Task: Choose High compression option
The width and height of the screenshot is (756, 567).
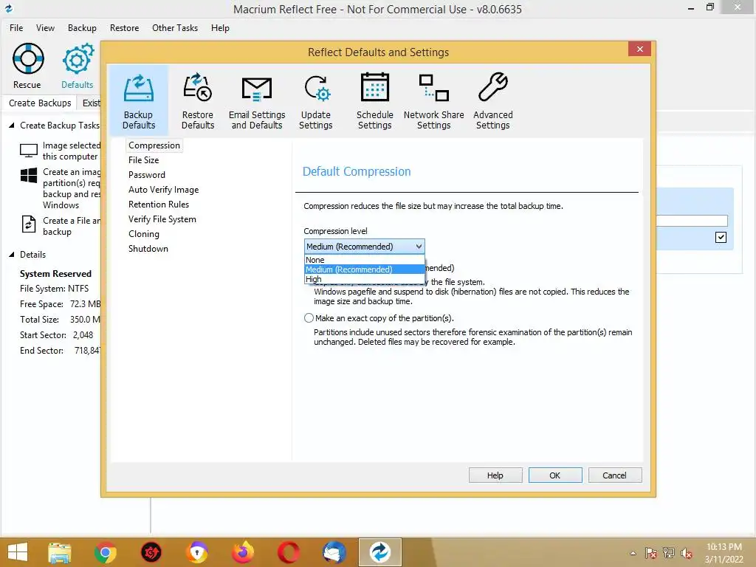Action: coord(365,279)
